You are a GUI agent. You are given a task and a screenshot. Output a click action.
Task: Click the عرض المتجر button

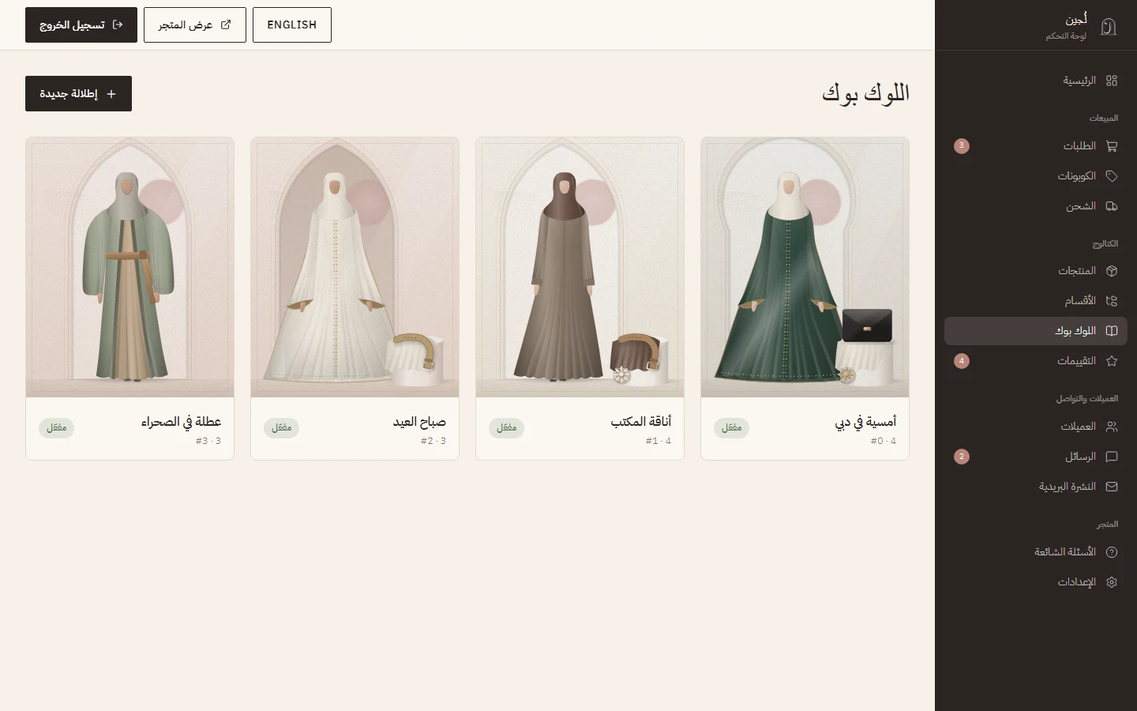click(195, 24)
